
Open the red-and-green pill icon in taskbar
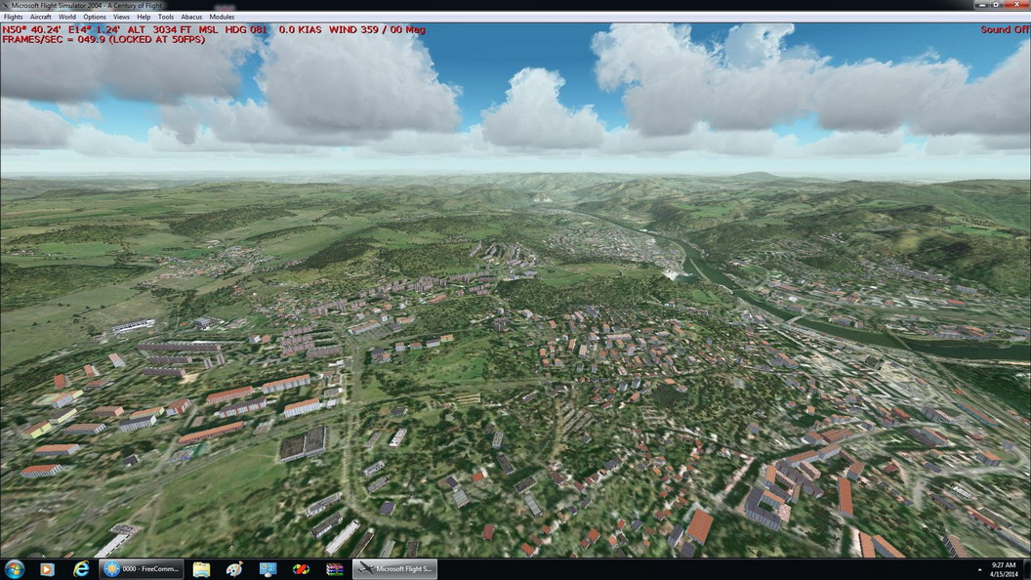[x=301, y=569]
